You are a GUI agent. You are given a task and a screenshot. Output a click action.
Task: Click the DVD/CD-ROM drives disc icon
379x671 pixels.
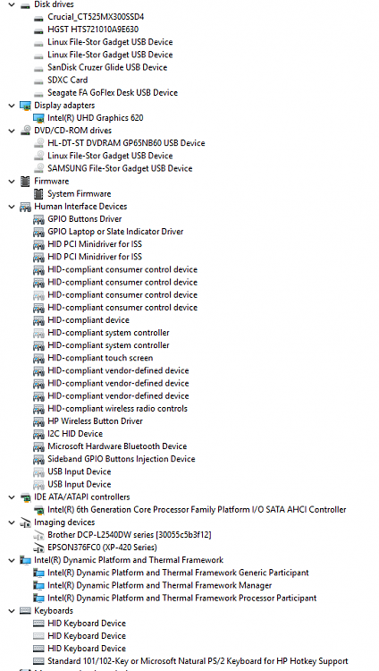[25, 131]
